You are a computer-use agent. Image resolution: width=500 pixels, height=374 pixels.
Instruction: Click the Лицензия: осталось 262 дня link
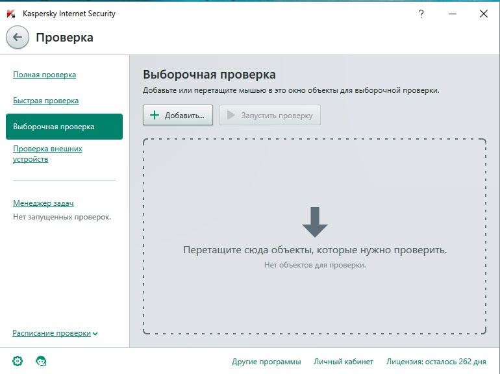click(x=436, y=362)
